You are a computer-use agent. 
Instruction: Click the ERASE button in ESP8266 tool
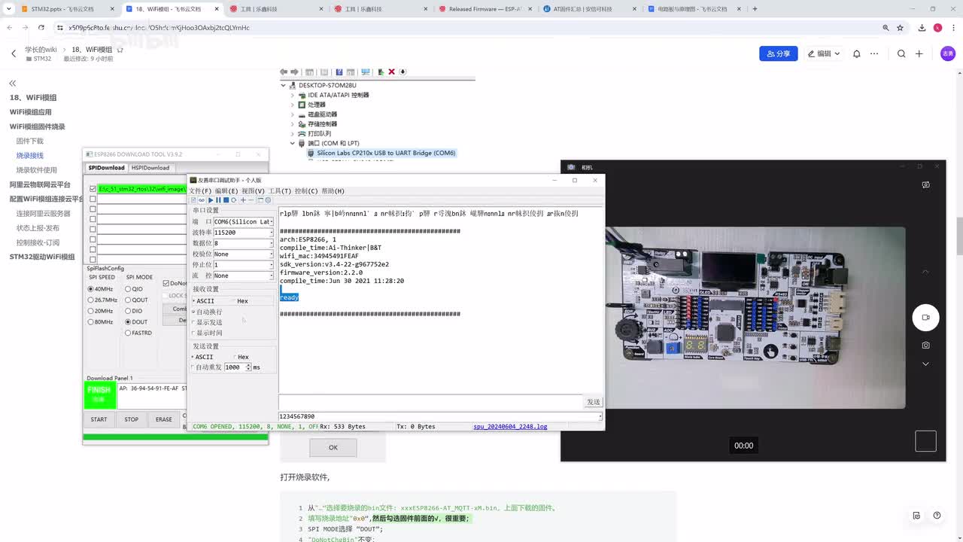163,419
